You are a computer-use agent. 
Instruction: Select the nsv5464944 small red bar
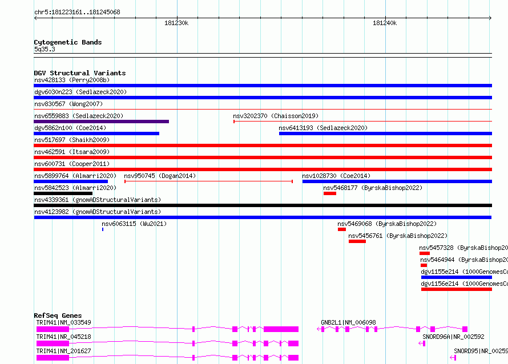pos(424,265)
